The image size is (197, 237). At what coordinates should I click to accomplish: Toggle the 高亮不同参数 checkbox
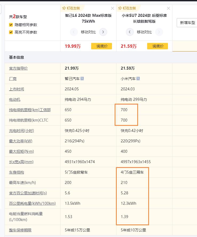pyautogui.click(x=11, y=32)
